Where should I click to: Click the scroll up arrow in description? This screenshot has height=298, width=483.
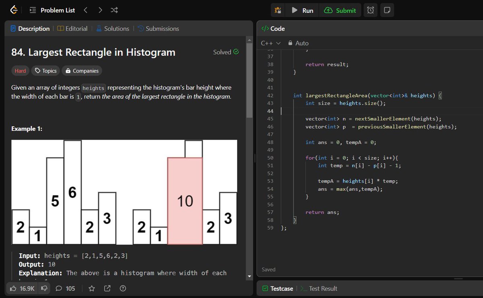pyautogui.click(x=250, y=40)
